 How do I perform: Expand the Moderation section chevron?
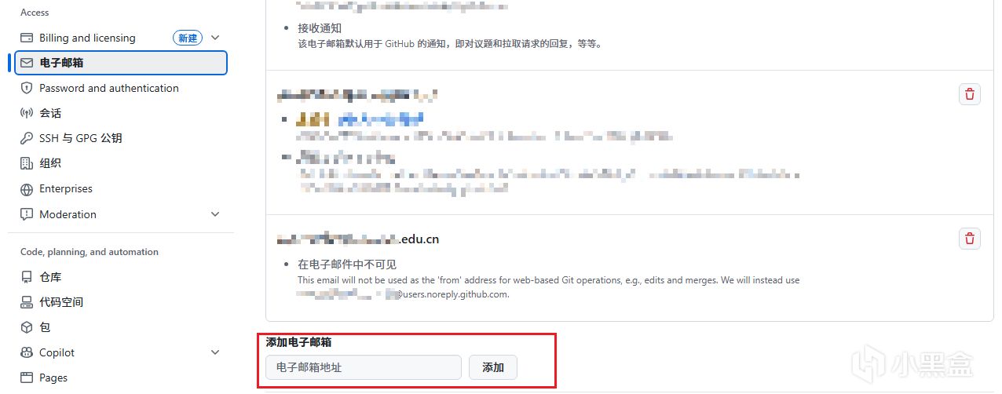(x=216, y=214)
